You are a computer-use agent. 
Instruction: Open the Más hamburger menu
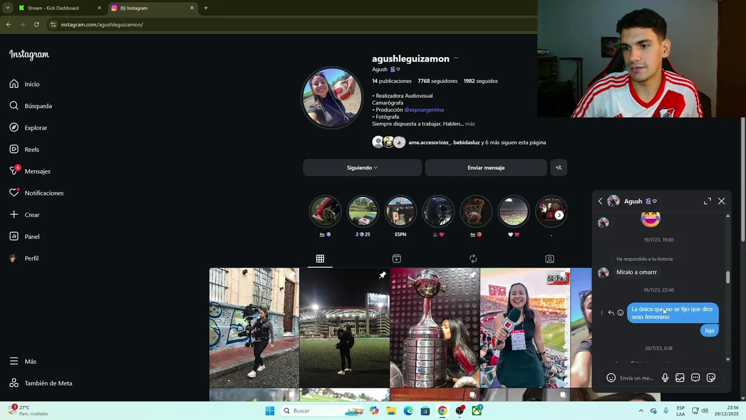click(x=23, y=361)
